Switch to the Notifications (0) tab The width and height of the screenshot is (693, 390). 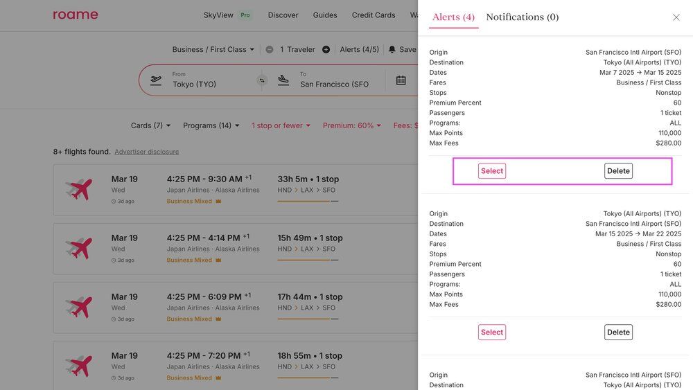[x=522, y=17]
